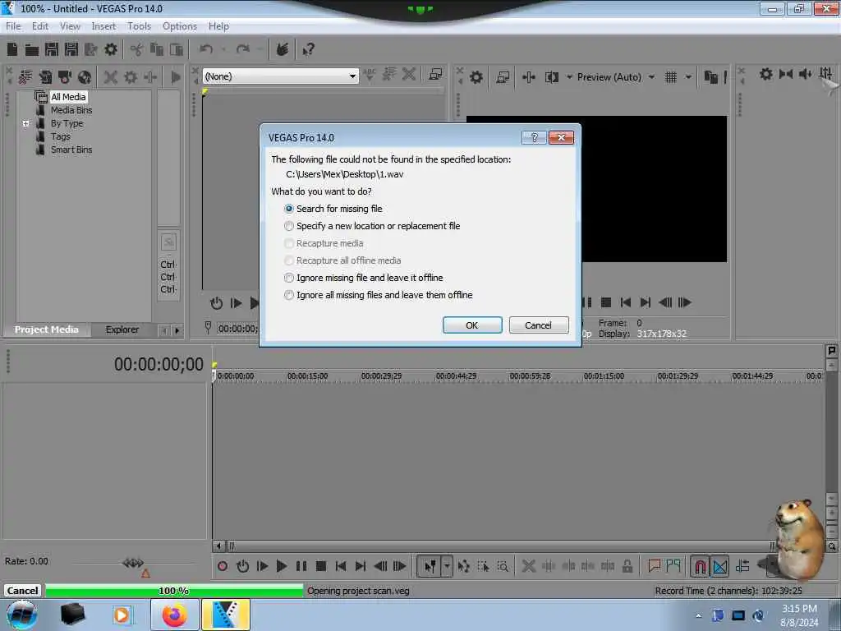Open the mixer settings gear icon
This screenshot has width=841, height=631.
click(766, 74)
